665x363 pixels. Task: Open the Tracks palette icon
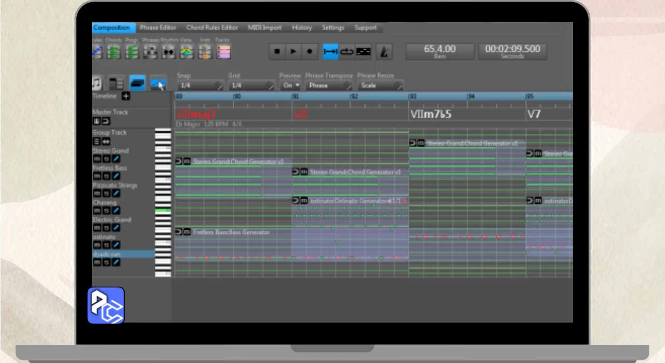point(223,51)
